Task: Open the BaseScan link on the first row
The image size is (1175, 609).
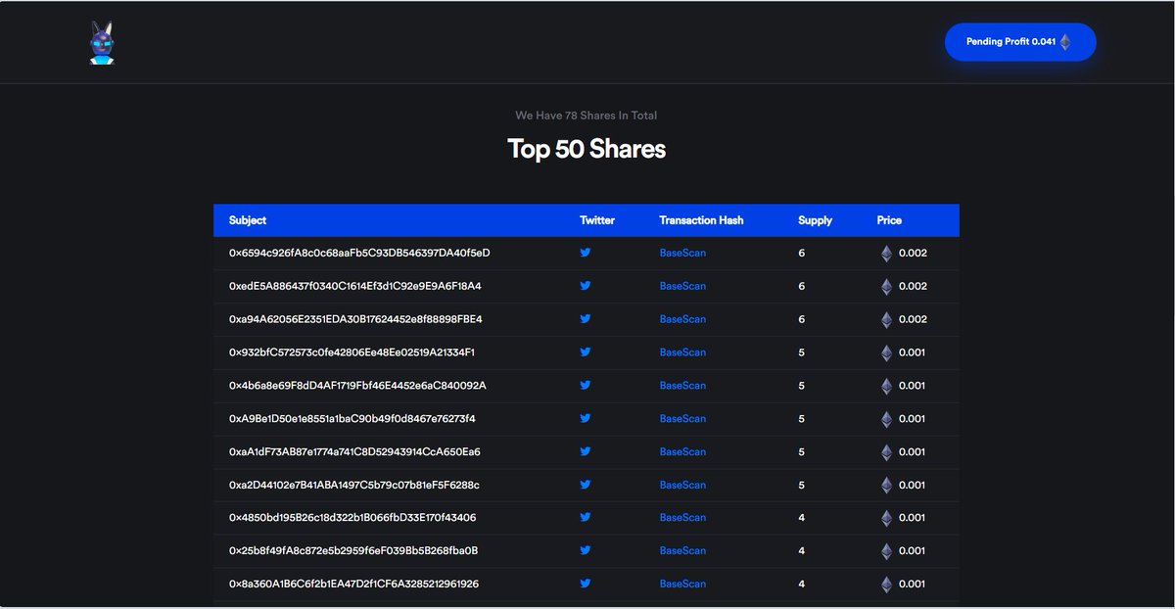Action: coord(682,252)
